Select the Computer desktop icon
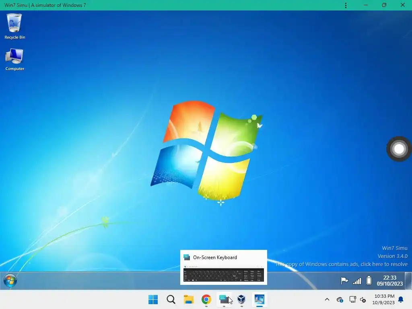 (x=15, y=60)
